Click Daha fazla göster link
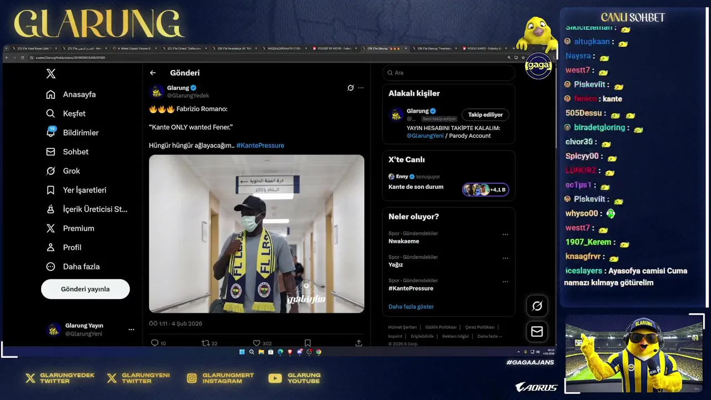Image resolution: width=711 pixels, height=400 pixels. click(411, 307)
